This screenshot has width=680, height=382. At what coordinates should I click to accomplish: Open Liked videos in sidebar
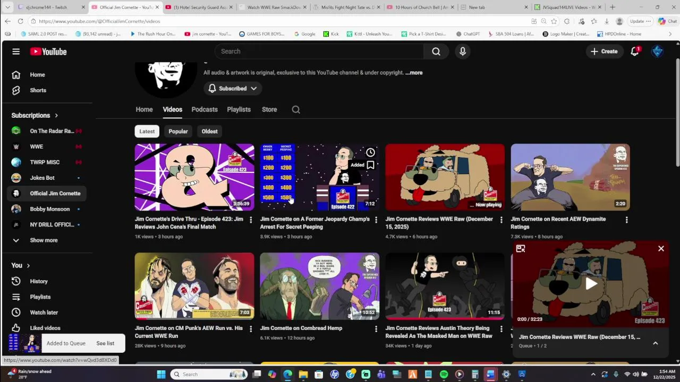click(x=47, y=328)
